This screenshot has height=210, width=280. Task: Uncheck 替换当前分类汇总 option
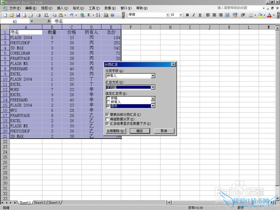pos(108,115)
